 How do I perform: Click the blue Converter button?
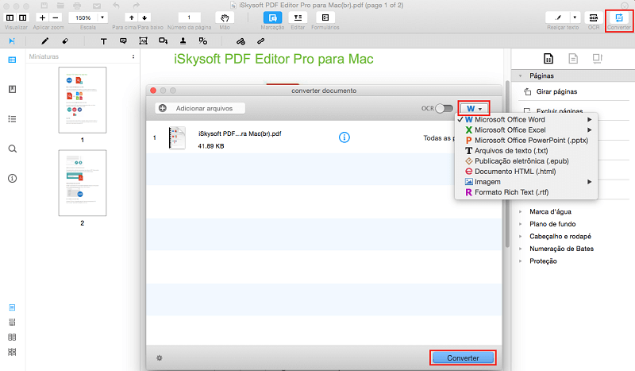coord(463,358)
